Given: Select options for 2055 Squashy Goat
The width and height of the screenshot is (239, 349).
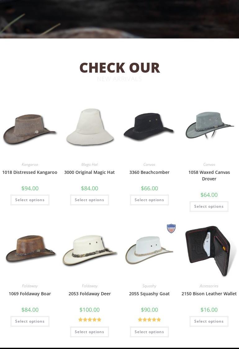Looking at the screenshot, I should [149, 332].
